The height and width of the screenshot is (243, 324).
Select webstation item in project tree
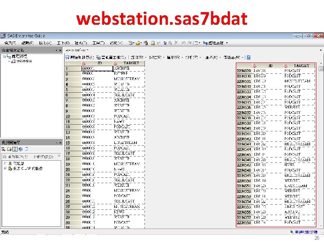point(24,61)
